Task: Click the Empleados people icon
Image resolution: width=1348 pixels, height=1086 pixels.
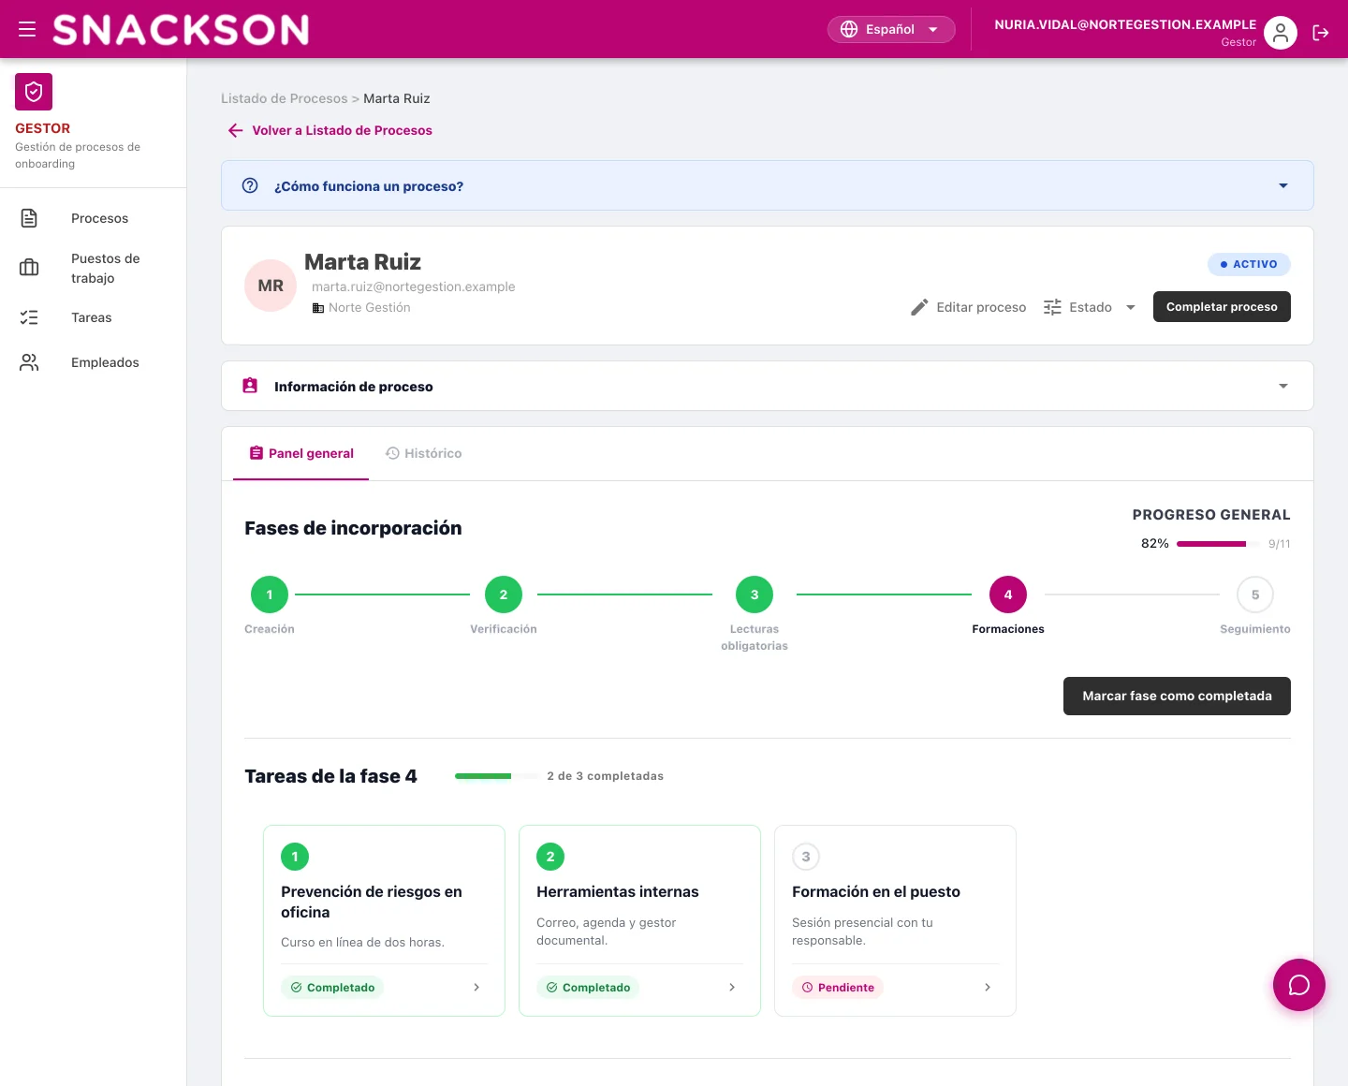Action: (29, 362)
